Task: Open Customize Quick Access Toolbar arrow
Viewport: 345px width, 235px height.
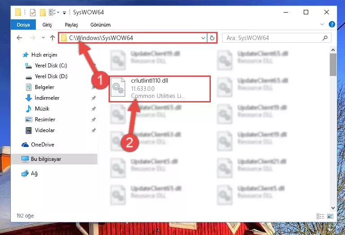Action: coord(64,13)
